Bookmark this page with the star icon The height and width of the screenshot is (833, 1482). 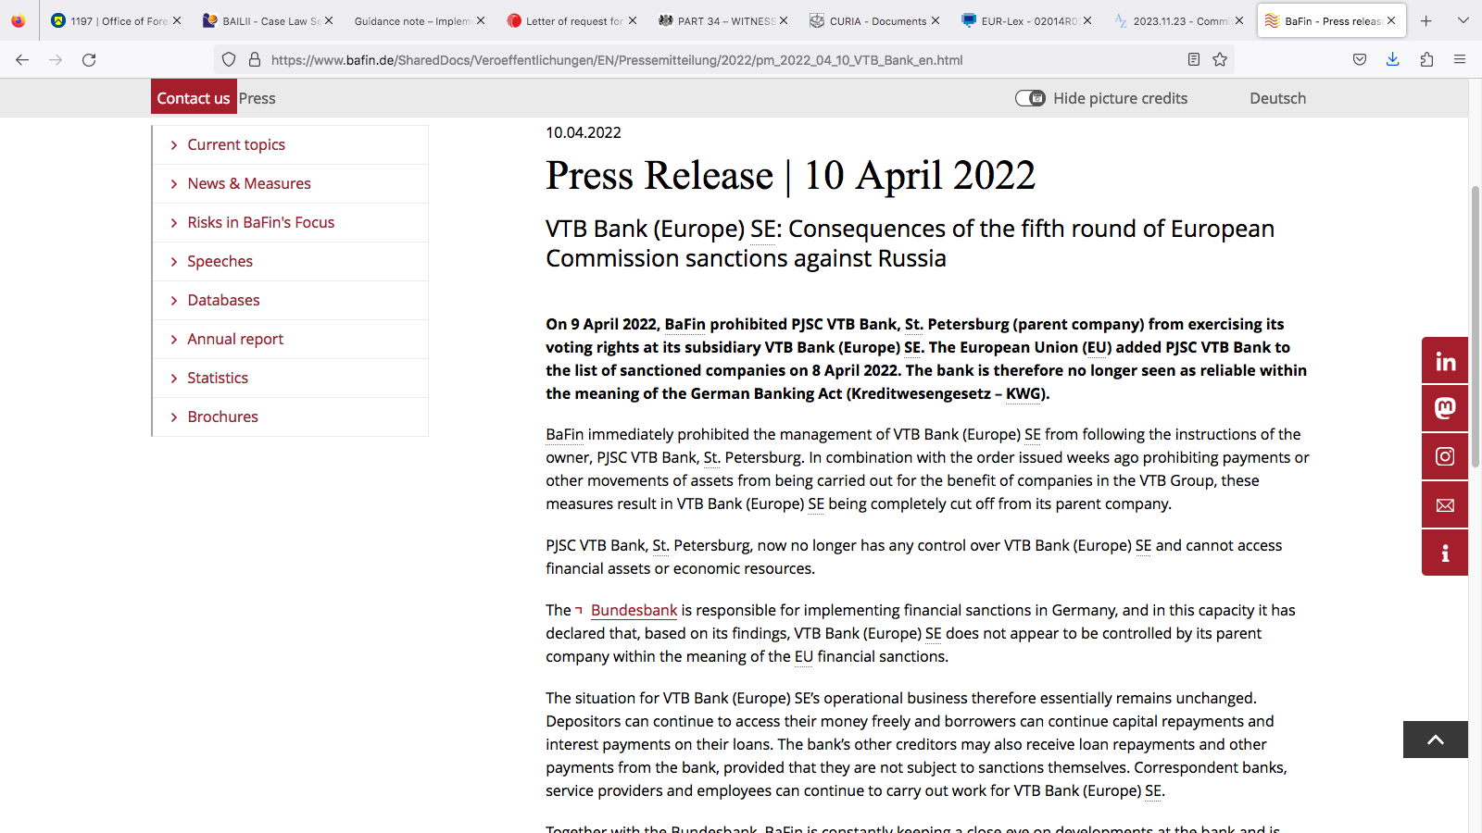tap(1220, 60)
